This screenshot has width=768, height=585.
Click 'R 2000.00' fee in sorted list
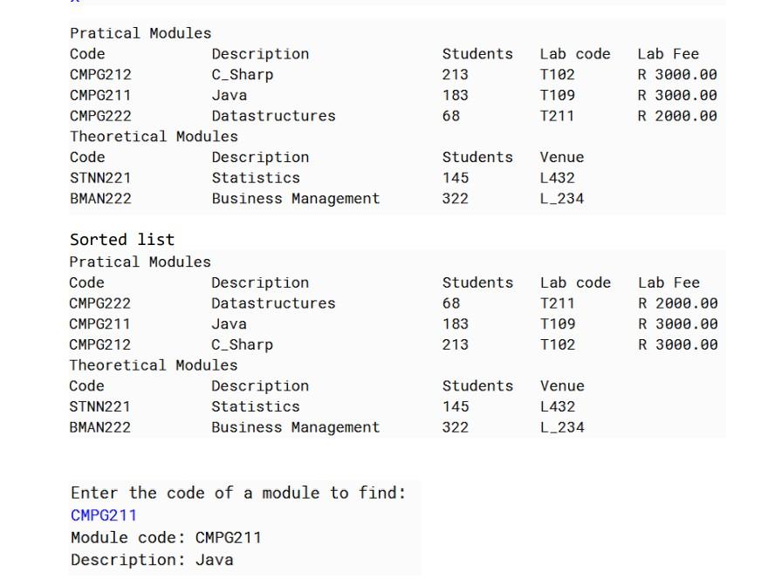click(x=678, y=303)
